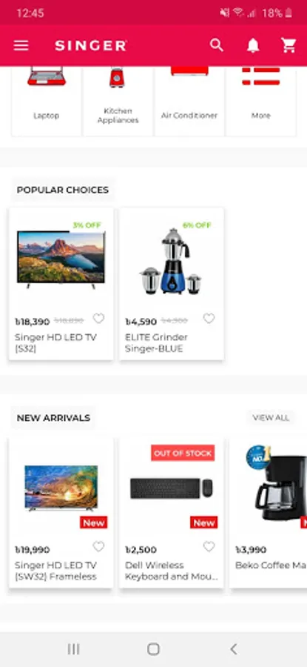
Task: Open notifications bell icon
Action: pyautogui.click(x=253, y=45)
